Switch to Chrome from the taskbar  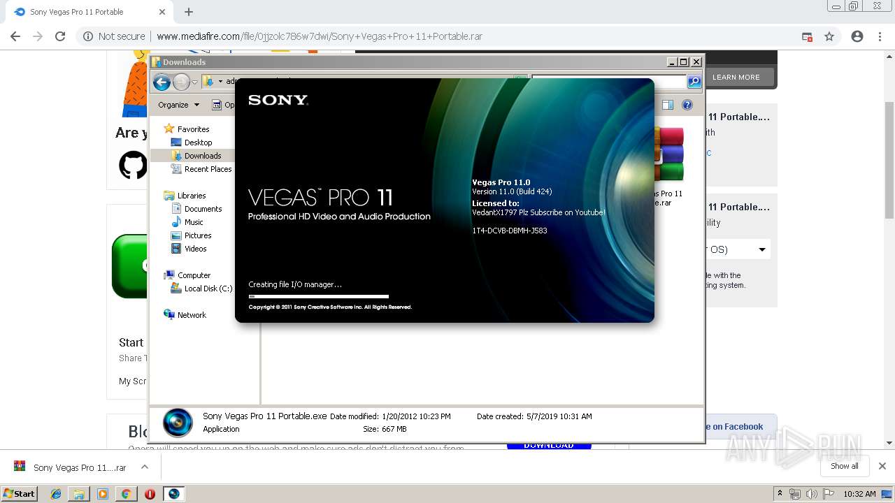tap(126, 494)
